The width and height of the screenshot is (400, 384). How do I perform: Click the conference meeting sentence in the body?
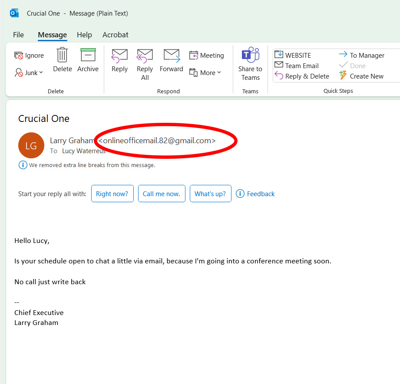click(x=173, y=261)
